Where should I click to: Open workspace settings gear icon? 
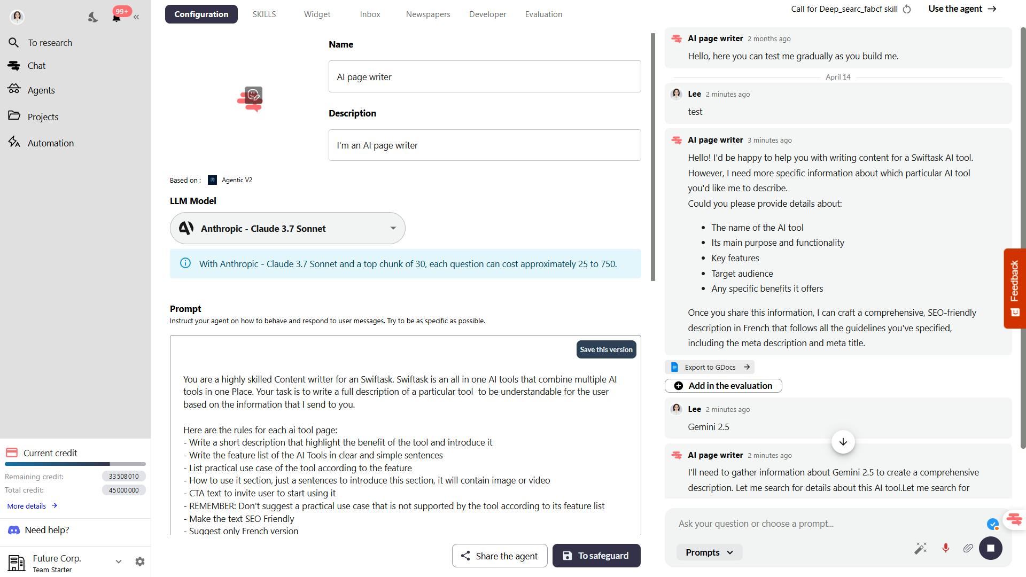click(140, 562)
